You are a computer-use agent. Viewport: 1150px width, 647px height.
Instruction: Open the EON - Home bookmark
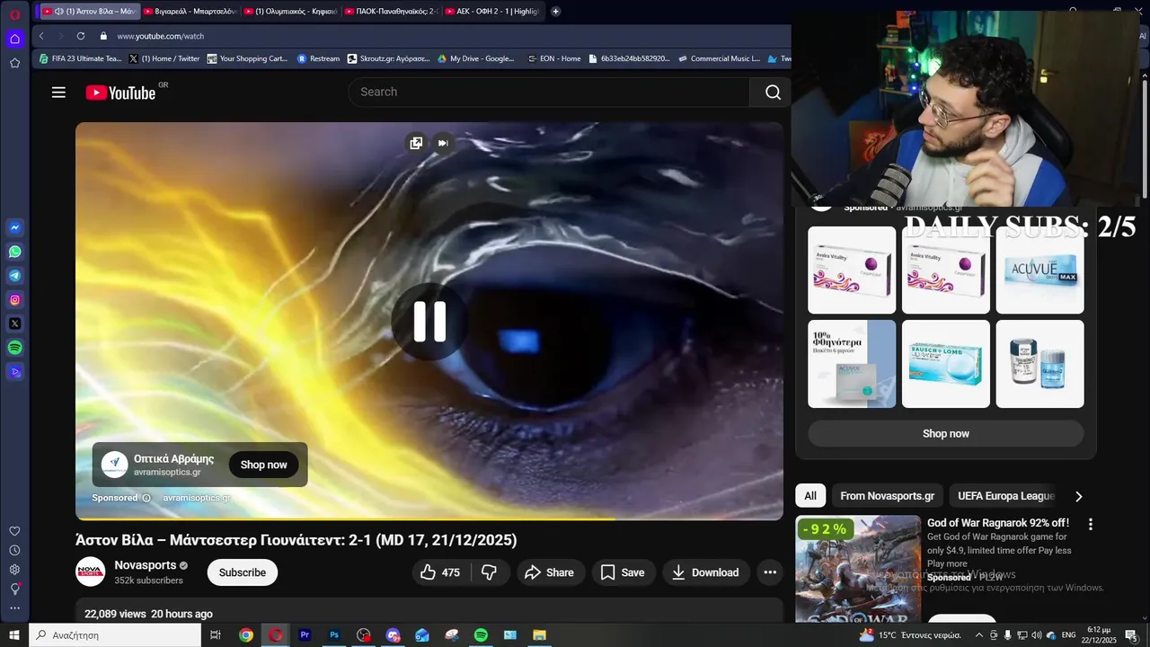click(x=553, y=58)
